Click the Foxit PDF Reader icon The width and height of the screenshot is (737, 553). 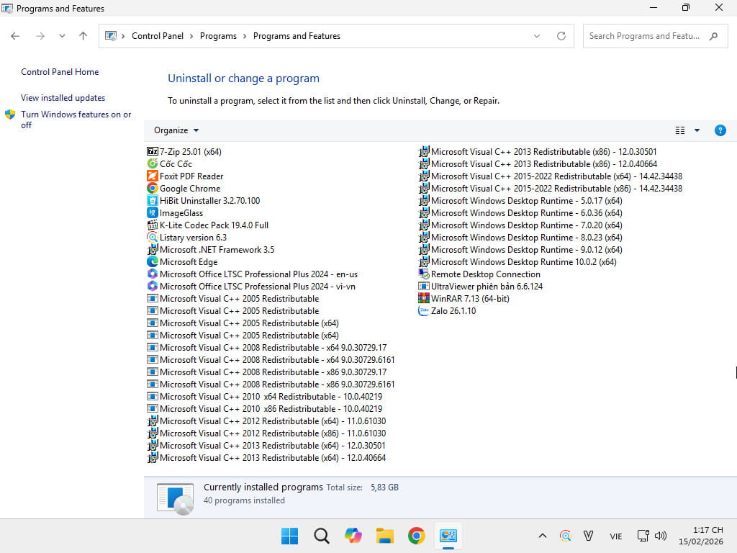pos(153,176)
